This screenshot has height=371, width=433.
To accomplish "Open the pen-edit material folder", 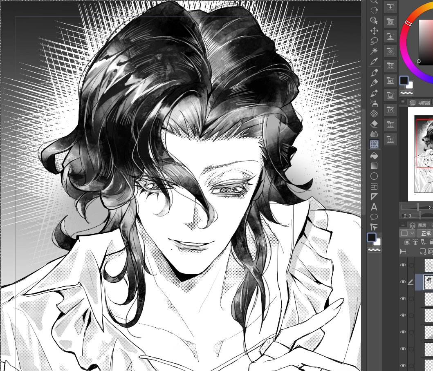I will [390, 110].
